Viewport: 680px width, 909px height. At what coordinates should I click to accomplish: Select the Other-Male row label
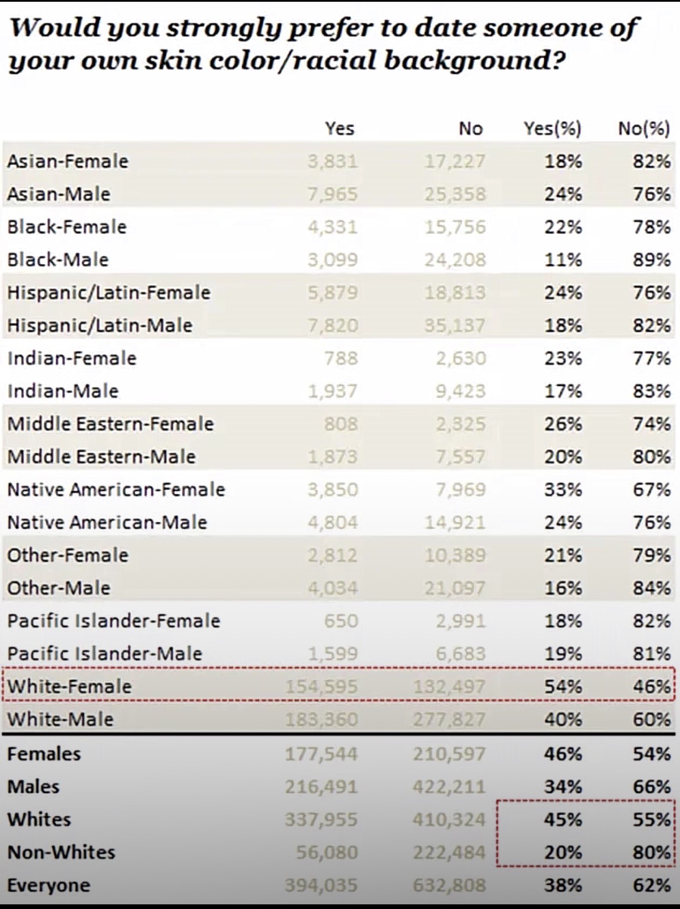click(59, 588)
